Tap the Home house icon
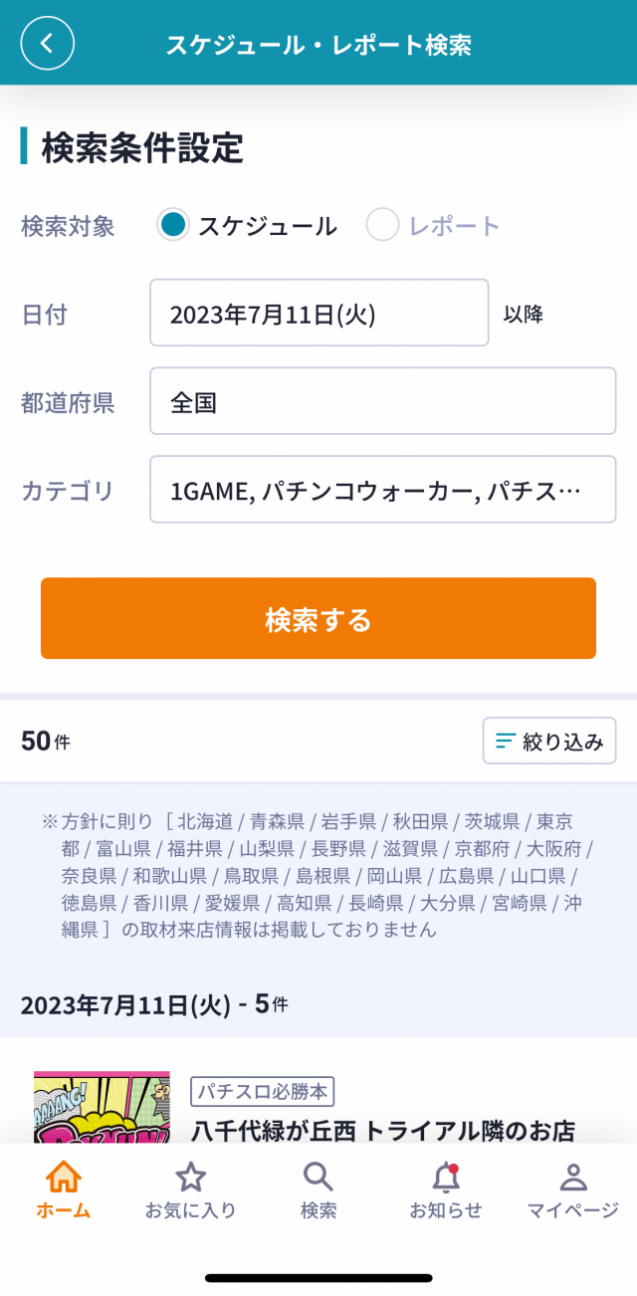Screen dimensions: 637x1296 [x=64, y=1178]
